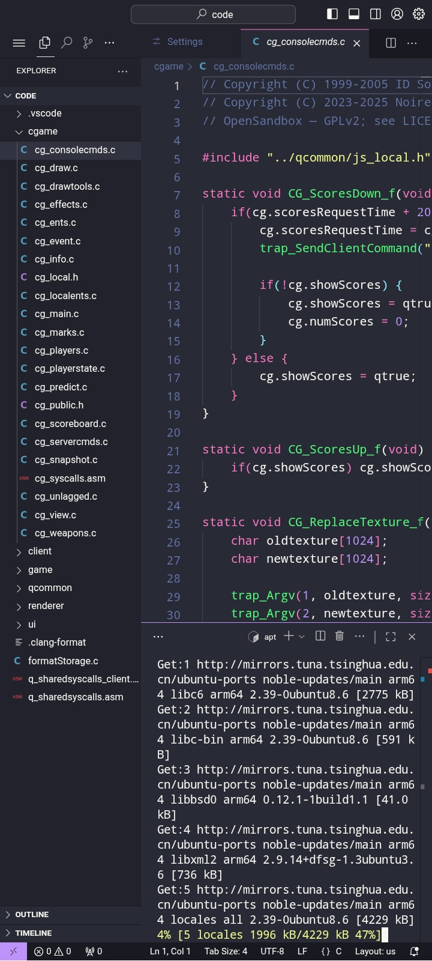Click the hamburger application menu icon
Image resolution: width=432 pixels, height=961 pixels.
pyautogui.click(x=19, y=43)
